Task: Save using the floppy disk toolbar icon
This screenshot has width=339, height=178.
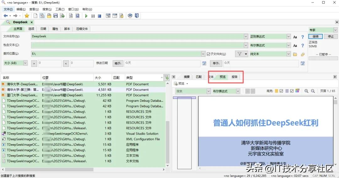Action: pos(56,16)
